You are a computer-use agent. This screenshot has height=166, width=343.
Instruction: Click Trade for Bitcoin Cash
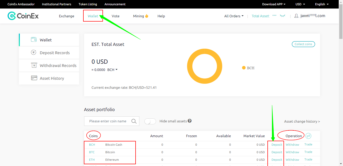tap(308, 144)
